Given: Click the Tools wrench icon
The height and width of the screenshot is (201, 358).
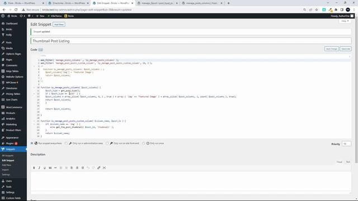Looking at the screenshot, I should pos(3,186).
